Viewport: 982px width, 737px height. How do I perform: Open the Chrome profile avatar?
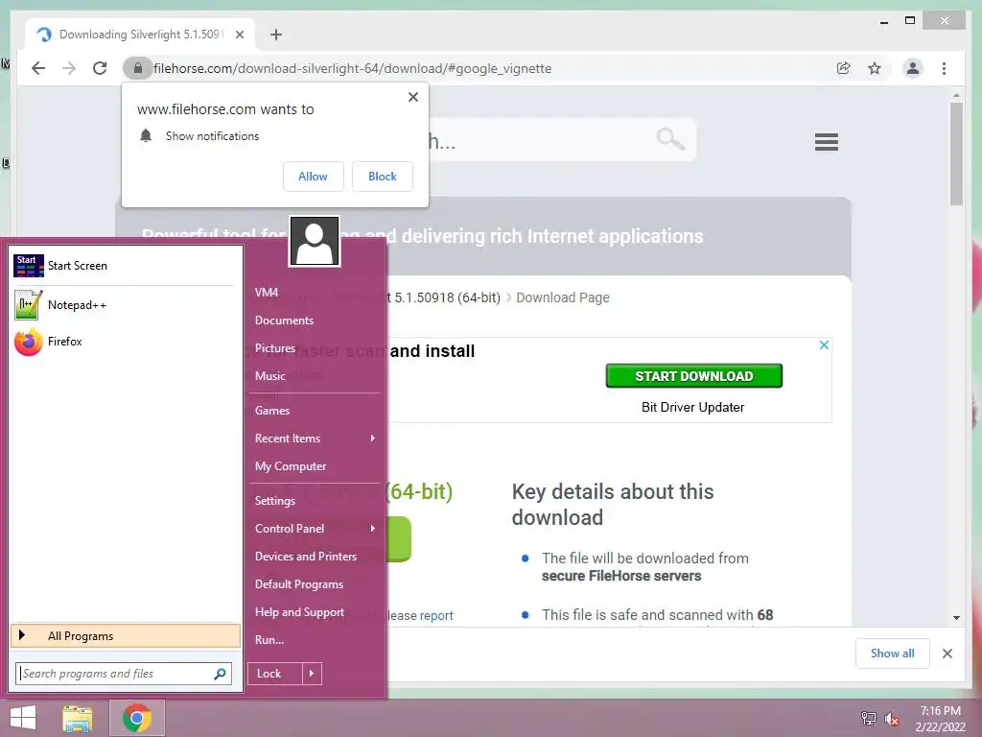click(913, 68)
